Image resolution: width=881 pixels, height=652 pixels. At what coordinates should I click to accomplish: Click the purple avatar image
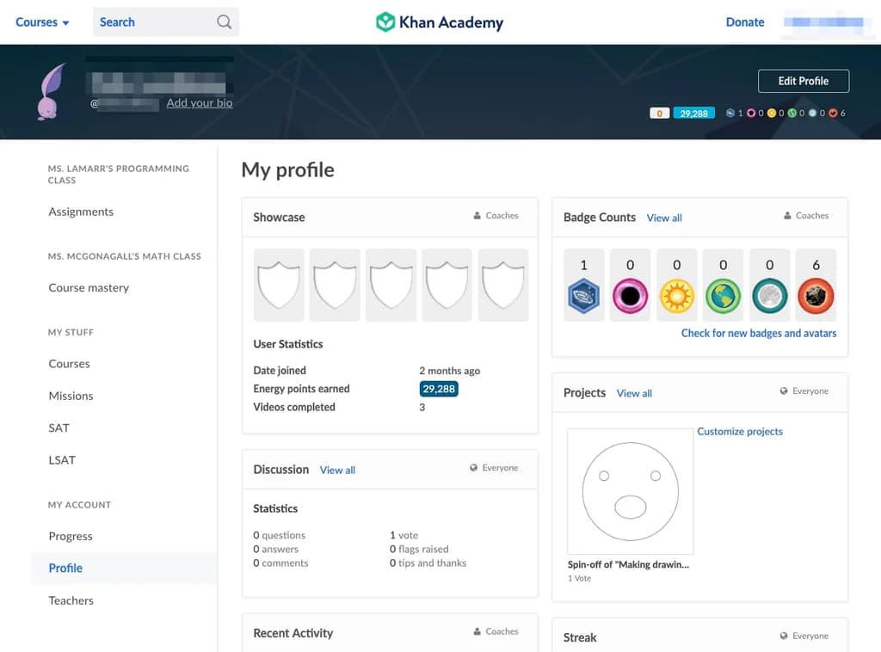pos(51,91)
